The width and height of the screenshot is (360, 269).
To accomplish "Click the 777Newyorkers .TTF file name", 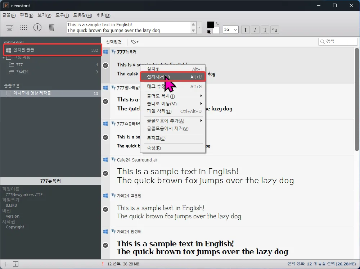I will 24,195.
